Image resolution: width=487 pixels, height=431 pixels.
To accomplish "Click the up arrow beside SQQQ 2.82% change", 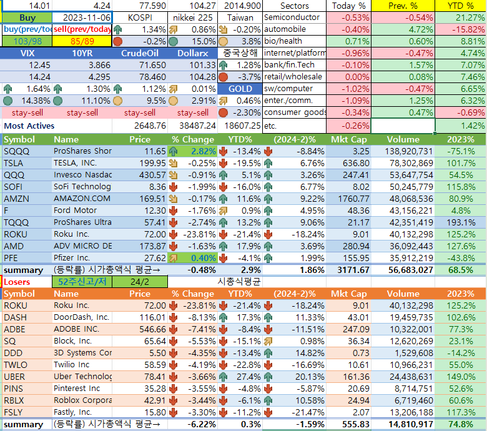I will [x=173, y=152].
